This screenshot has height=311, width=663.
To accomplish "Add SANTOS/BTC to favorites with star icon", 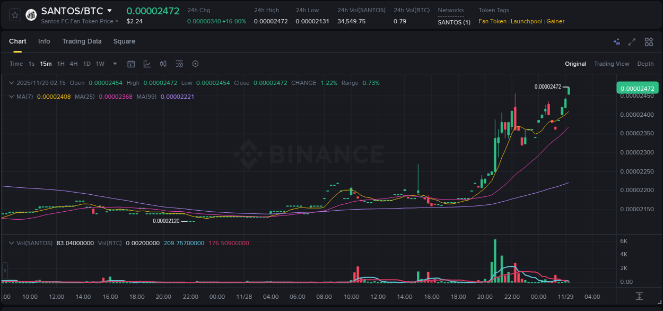I will (15, 15).
